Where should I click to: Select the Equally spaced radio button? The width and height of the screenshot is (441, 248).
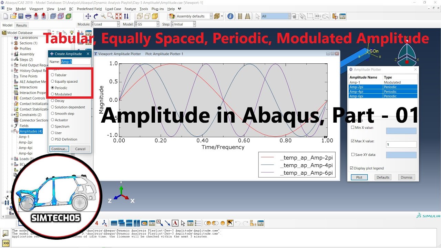pos(53,81)
